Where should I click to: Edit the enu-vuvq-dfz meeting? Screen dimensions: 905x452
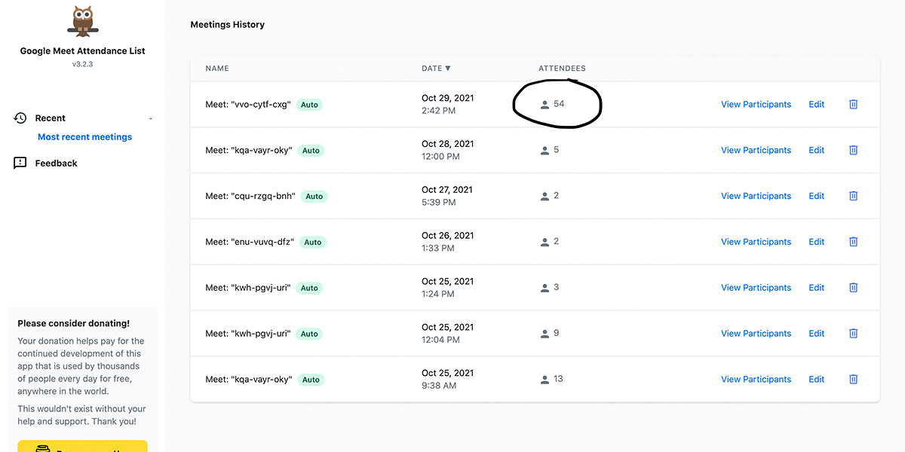pyautogui.click(x=816, y=242)
